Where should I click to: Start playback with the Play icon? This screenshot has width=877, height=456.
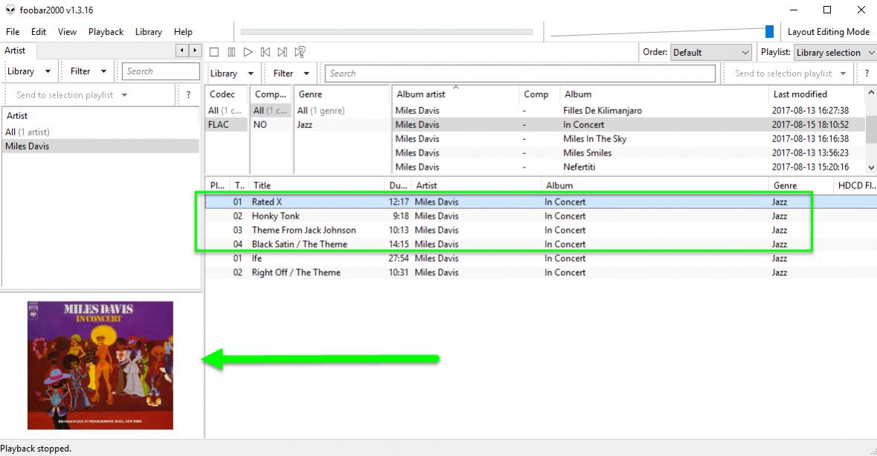pos(248,52)
